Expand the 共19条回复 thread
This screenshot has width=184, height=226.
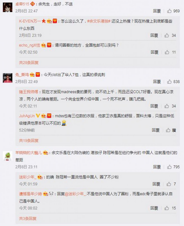[29, 141]
